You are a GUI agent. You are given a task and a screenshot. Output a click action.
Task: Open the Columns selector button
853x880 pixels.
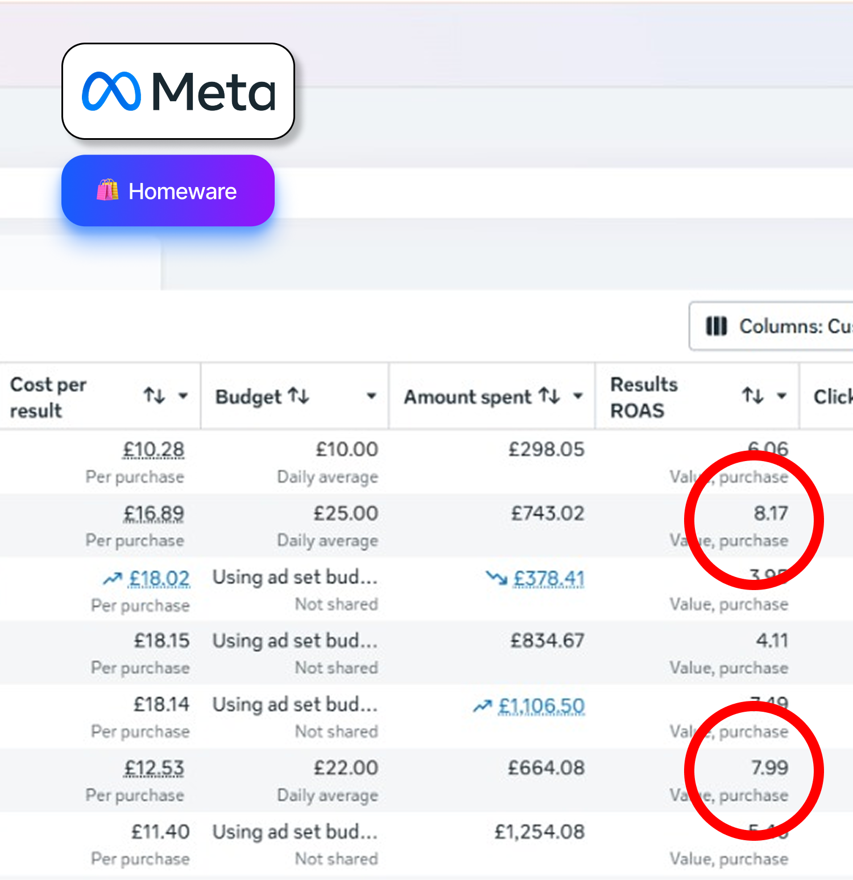point(771,326)
